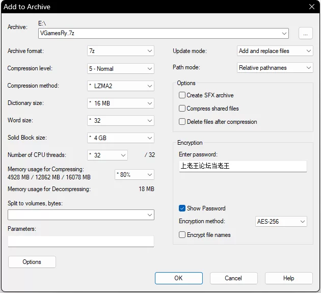Click the Options button at bottom left
Viewport: 321px width, 293px height.
click(32, 262)
